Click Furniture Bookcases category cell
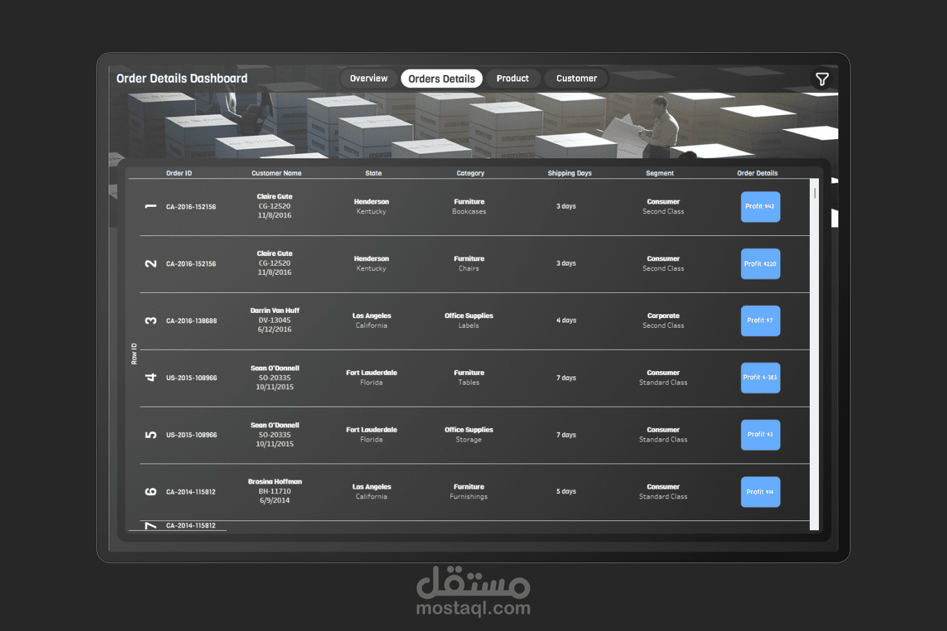This screenshot has height=631, width=947. click(469, 207)
